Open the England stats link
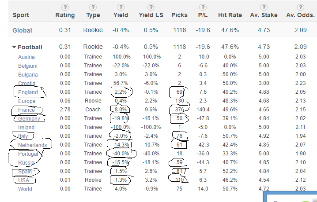Viewport: 317px width, 202px height. point(28,92)
